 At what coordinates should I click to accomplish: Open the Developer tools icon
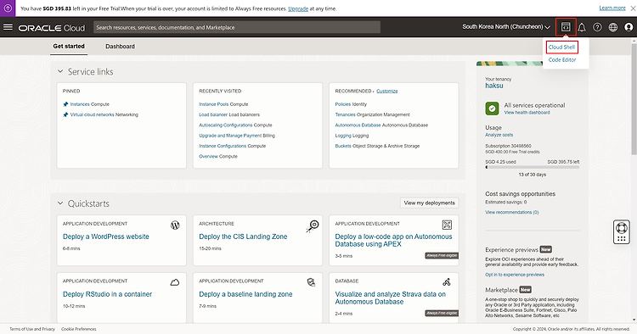[x=566, y=27]
